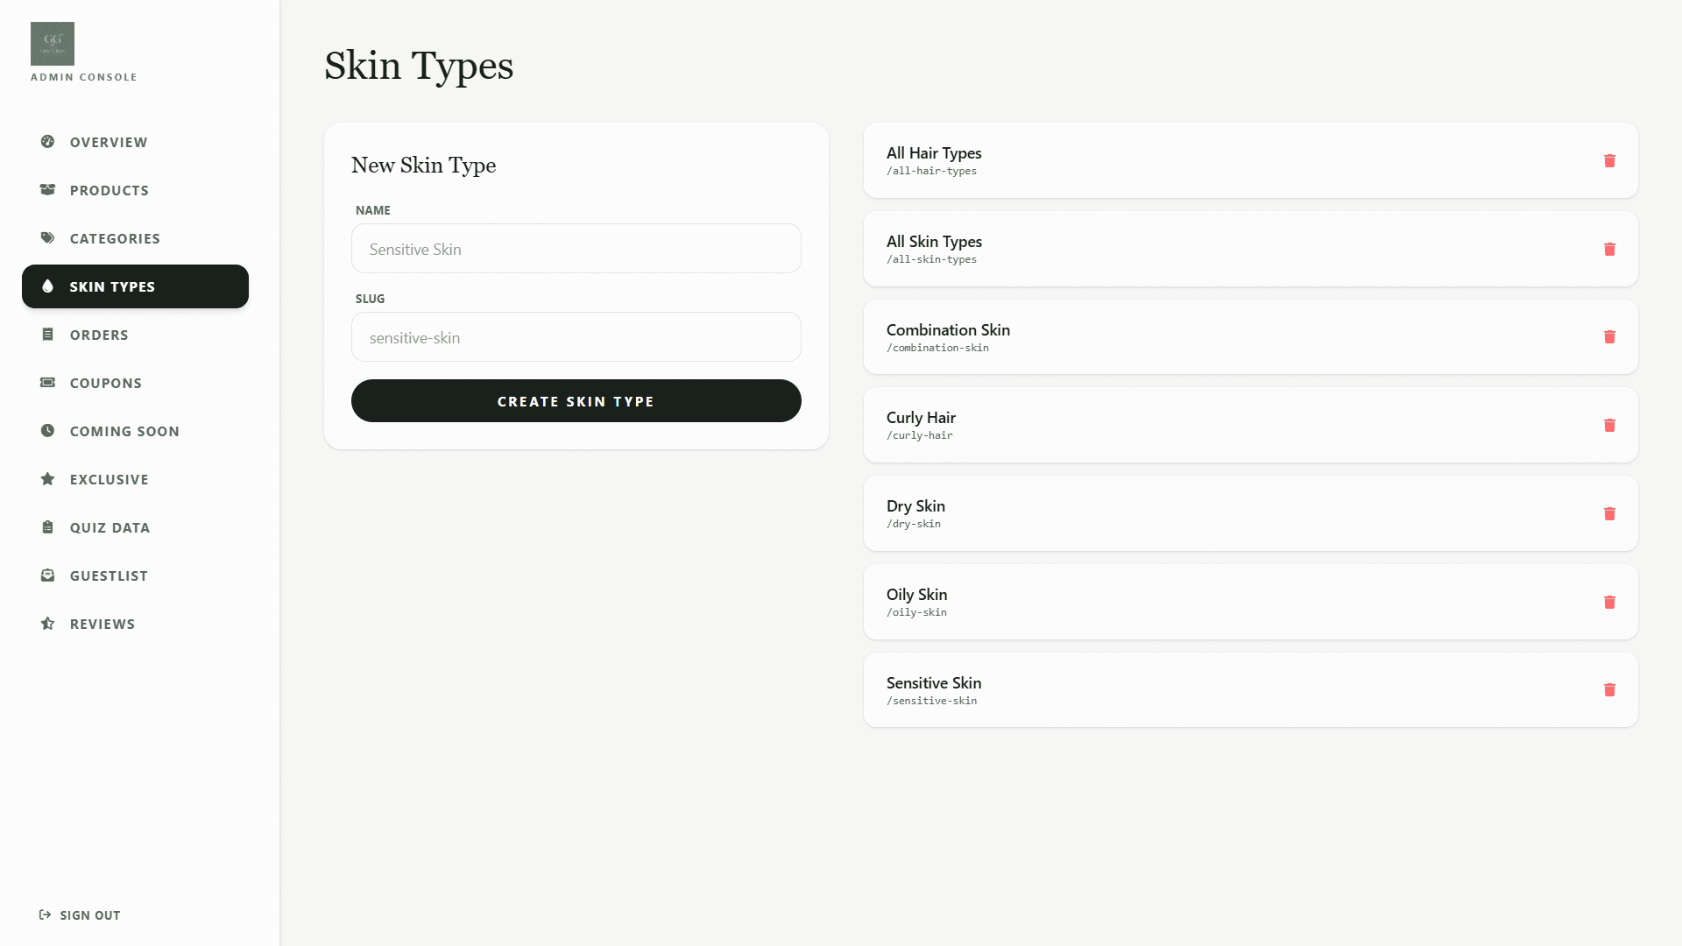This screenshot has width=1682, height=946.
Task: Click the /combination-skin slug text
Action: tap(937, 348)
